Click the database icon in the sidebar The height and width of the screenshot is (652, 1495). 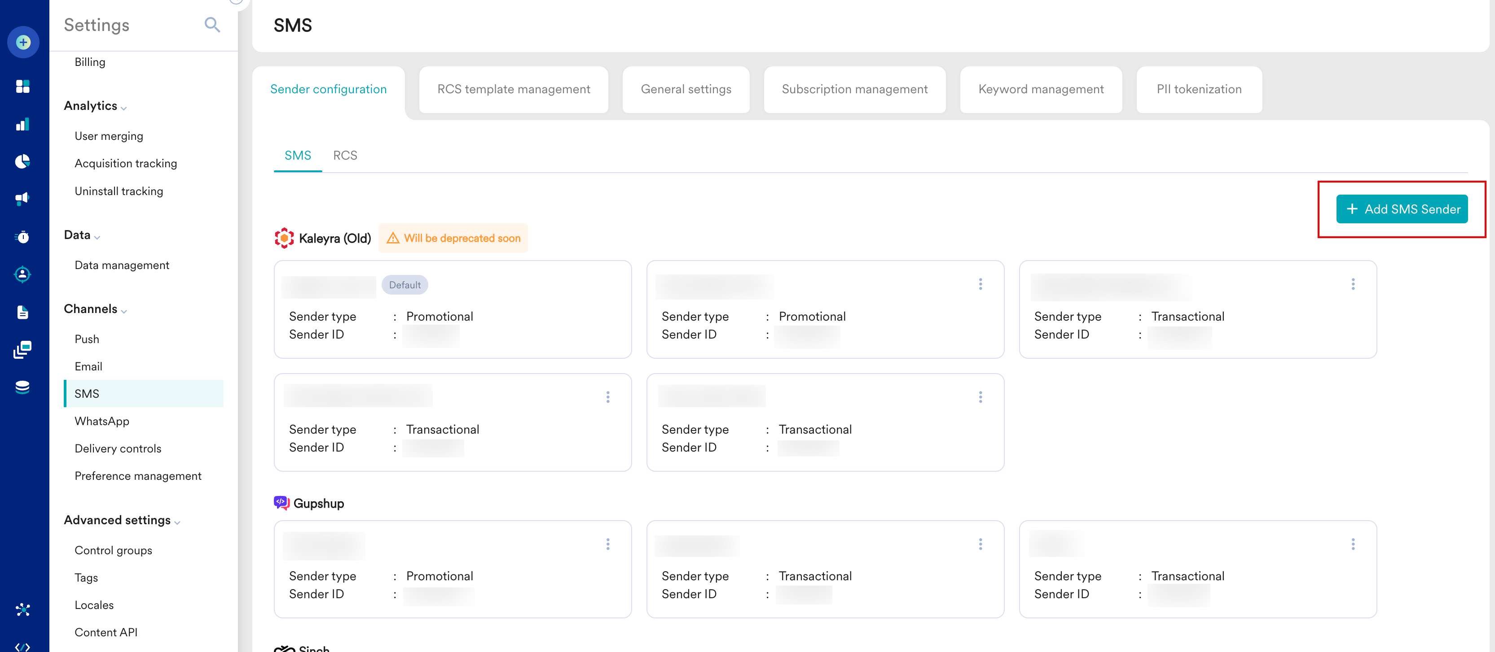tap(22, 387)
